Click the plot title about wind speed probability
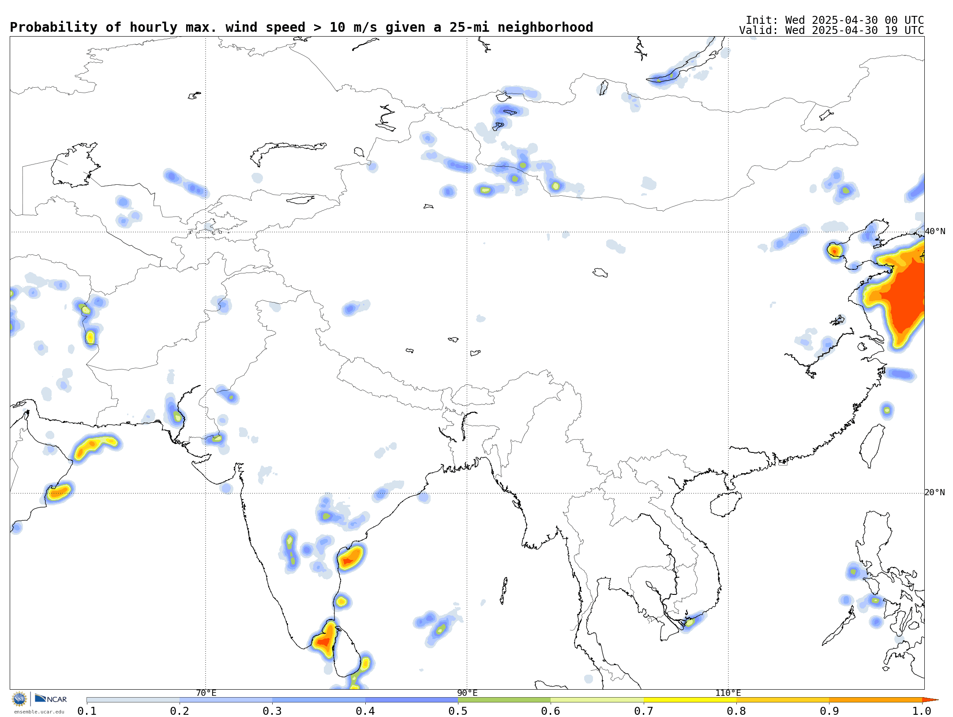Screen dimensions: 953x717 tap(301, 27)
